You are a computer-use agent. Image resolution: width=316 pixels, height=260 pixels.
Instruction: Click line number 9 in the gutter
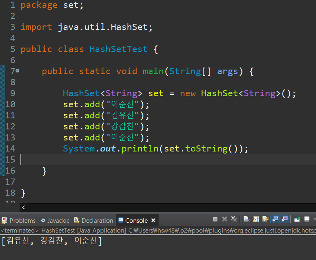(x=13, y=93)
